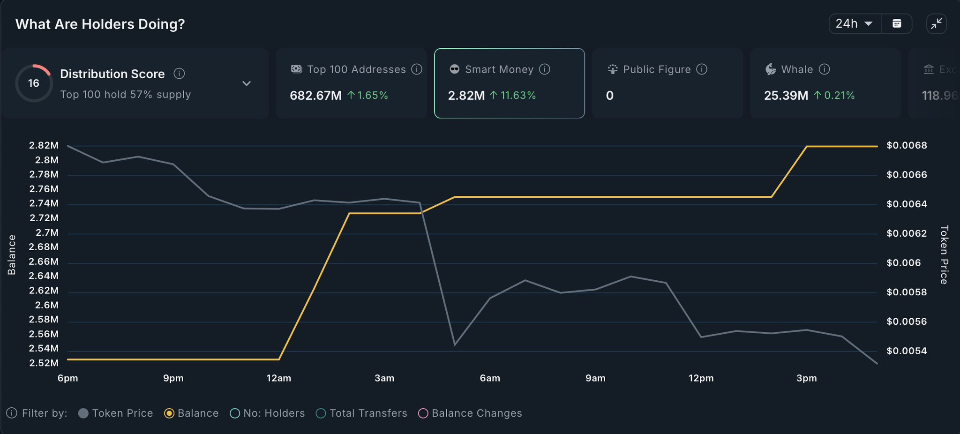960x434 pixels.
Task: Toggle the Token Price filter
Action: point(83,413)
